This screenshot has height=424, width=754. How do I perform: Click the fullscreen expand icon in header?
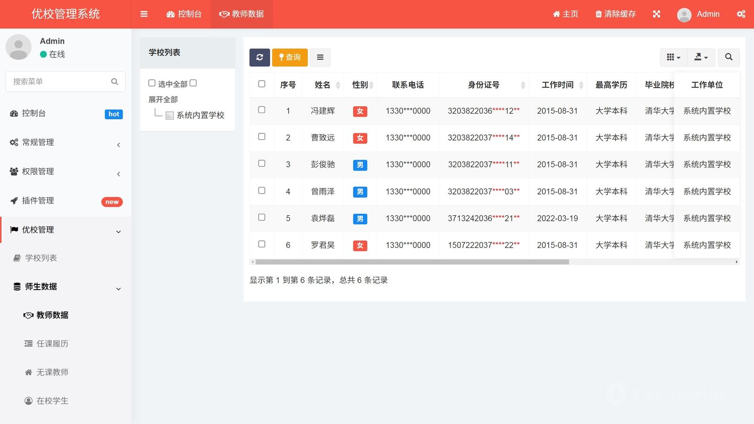(656, 14)
